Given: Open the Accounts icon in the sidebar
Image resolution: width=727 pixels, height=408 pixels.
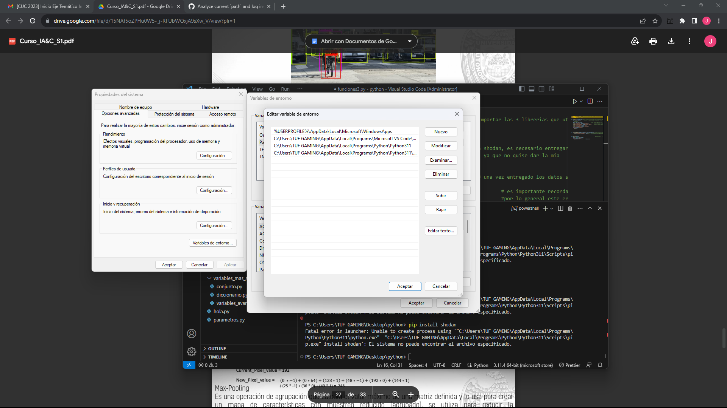Looking at the screenshot, I should 192,334.
